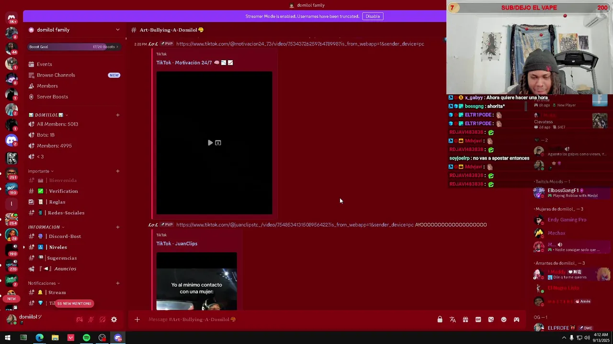The width and height of the screenshot is (613, 344).
Task: Add channel to Importante category
Action: tap(118, 172)
